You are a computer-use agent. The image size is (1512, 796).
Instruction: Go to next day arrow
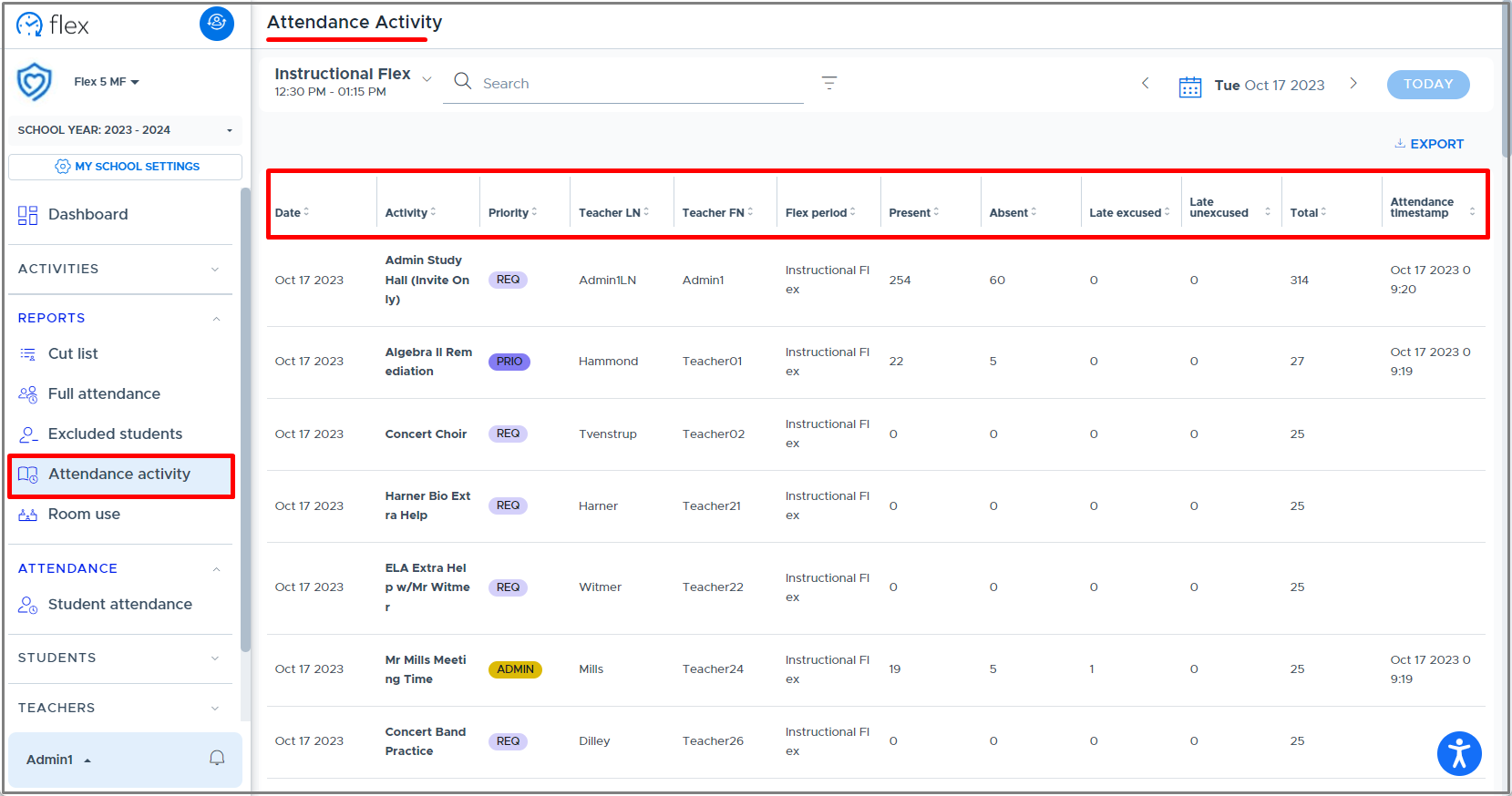point(1353,84)
